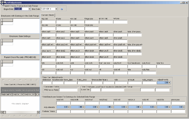This screenshot has height=119, width=189.
Task: Click the statecode field
Action: [47, 83]
